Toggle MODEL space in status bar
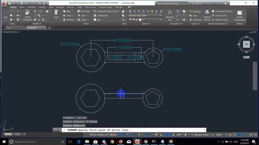Image resolution: width=259 pixels, height=145 pixels. point(113,135)
